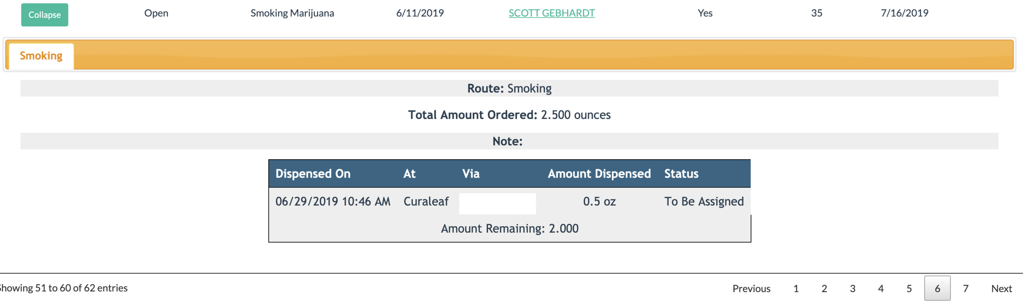Screen dimensions: 1025x304
Task: Jump to page 4
Action: click(881, 288)
